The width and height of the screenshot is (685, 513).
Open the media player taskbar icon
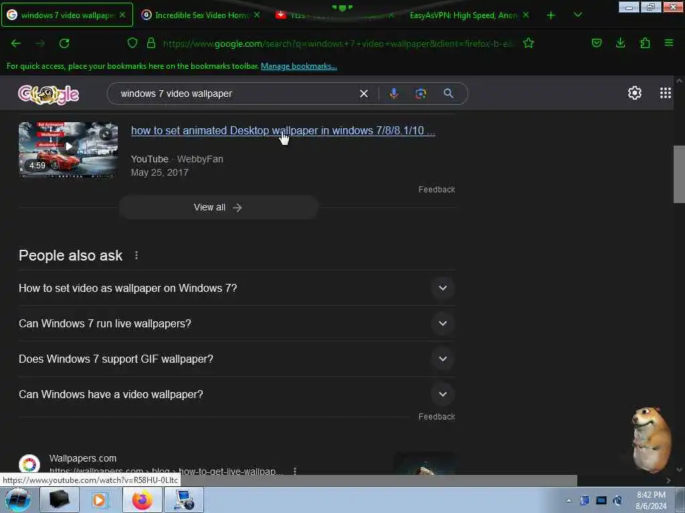[x=99, y=500]
